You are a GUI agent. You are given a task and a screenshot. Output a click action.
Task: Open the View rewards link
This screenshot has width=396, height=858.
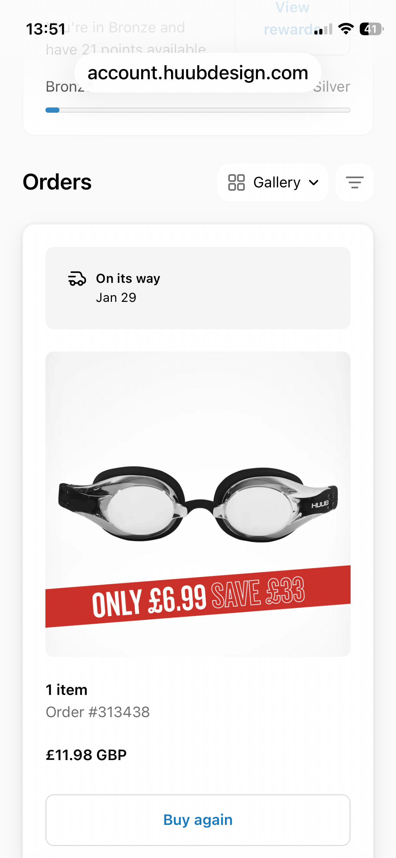point(292,18)
